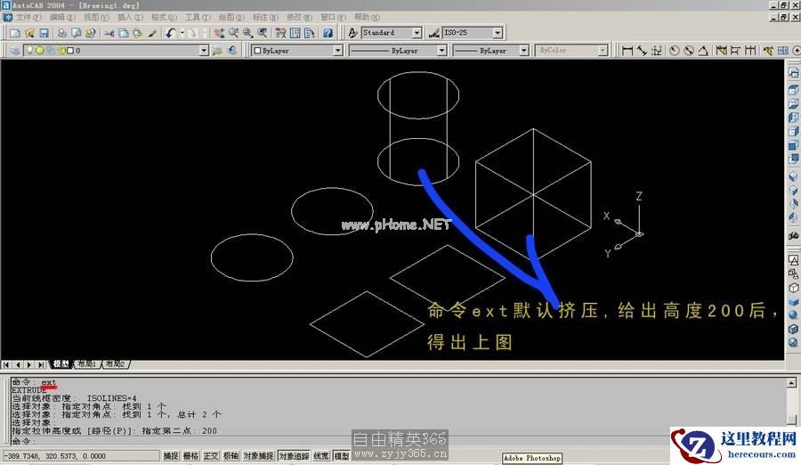Select the Ordinate Dimension tool
801x465 pixels.
(657, 51)
